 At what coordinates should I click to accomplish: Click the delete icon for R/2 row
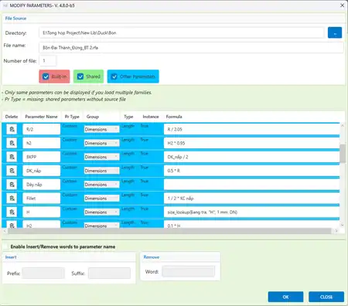(x=12, y=129)
